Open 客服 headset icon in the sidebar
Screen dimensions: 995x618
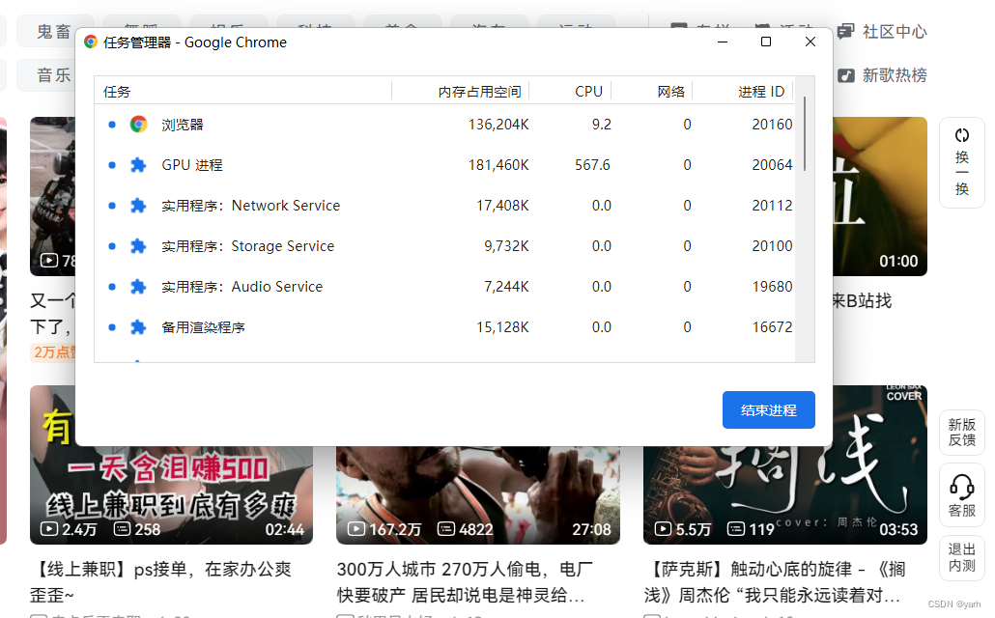point(962,488)
